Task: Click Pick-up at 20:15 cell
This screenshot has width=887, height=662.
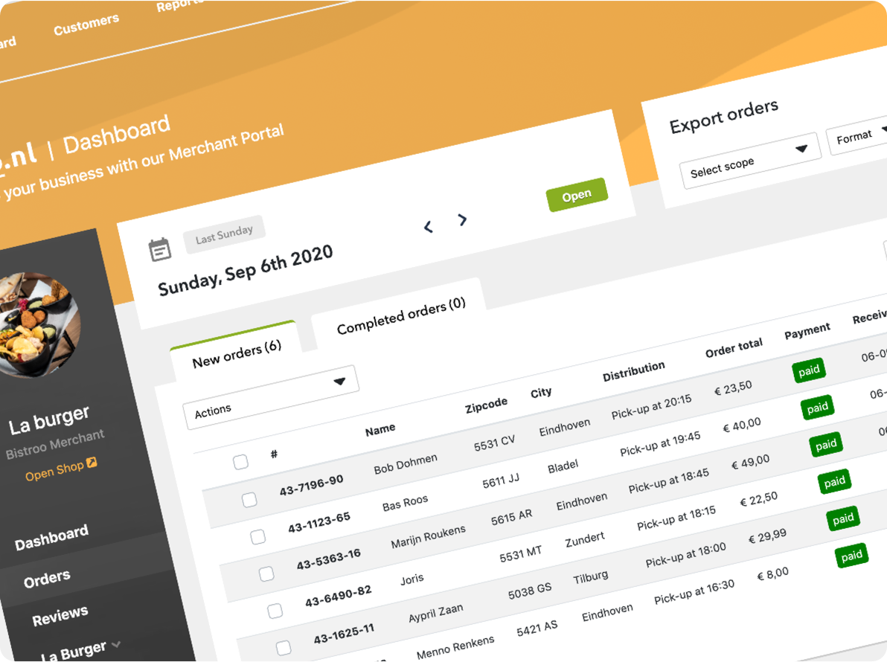Action: [651, 406]
